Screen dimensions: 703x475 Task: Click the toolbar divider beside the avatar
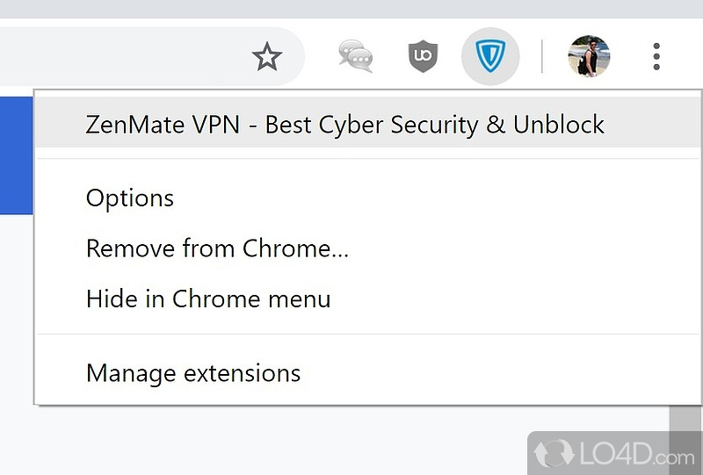pyautogui.click(x=542, y=57)
